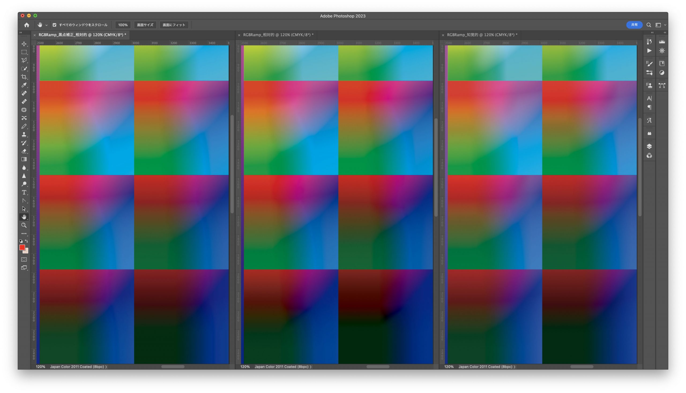Screen dimensions: 686x393
Task: Select the Pencil tool
Action: click(x=24, y=126)
